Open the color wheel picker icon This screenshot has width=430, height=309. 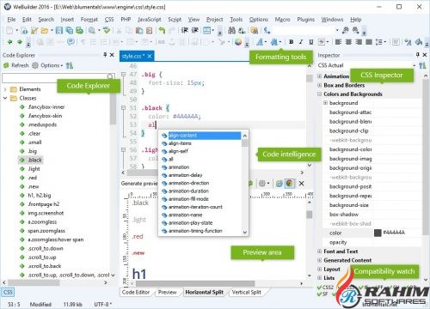click(238, 42)
